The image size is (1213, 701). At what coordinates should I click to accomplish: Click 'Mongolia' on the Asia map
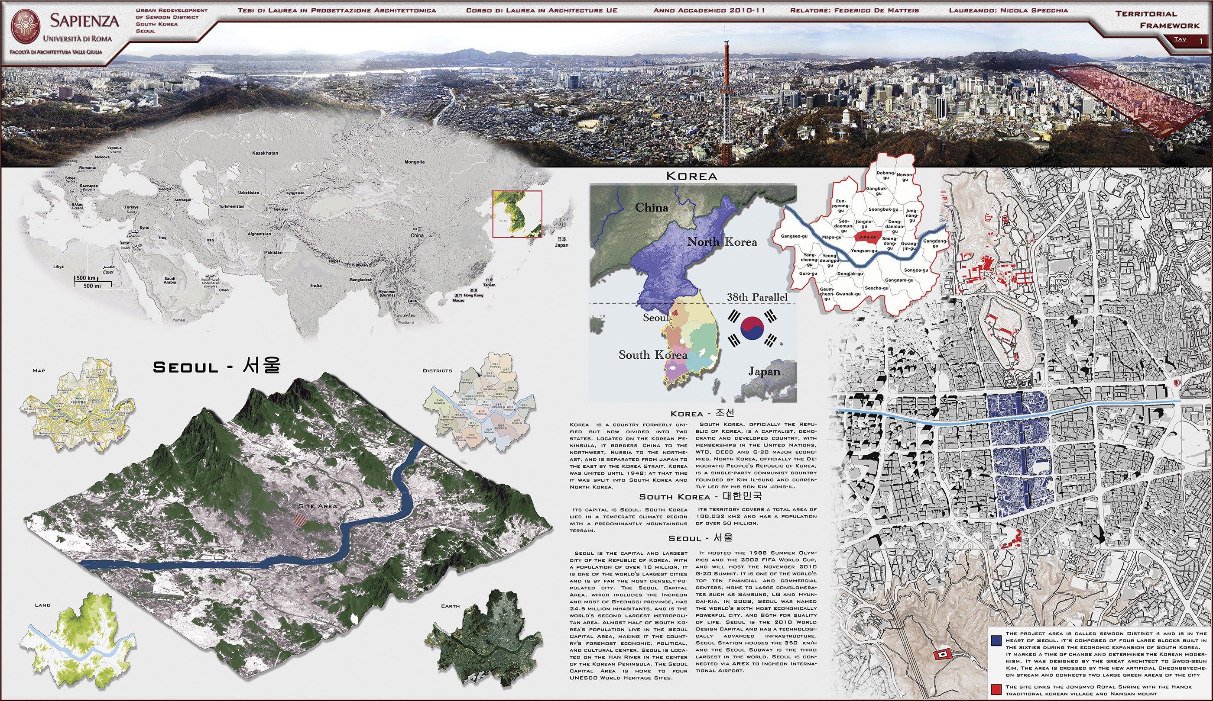(415, 162)
